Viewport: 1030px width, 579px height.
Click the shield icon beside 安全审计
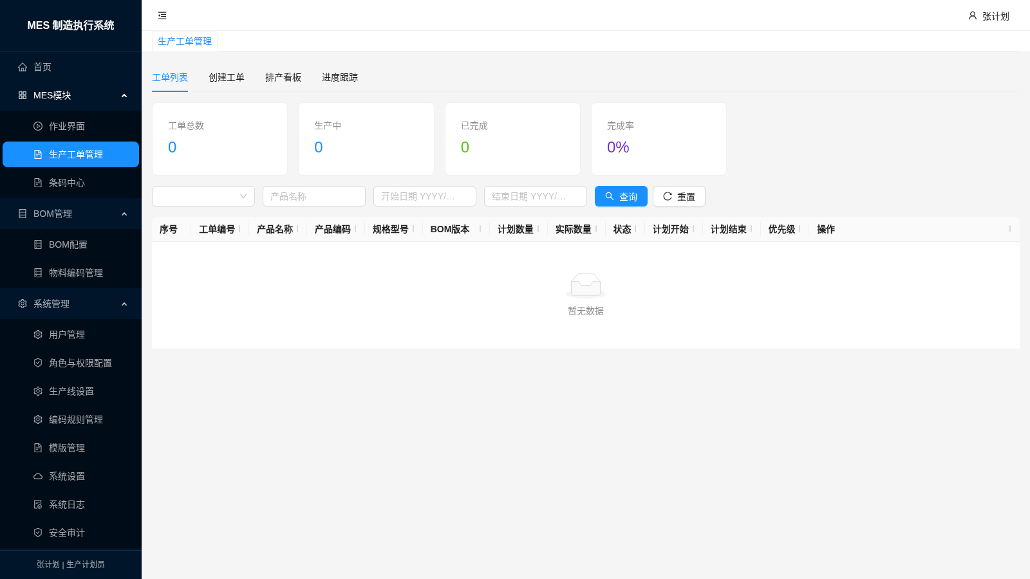(x=38, y=533)
